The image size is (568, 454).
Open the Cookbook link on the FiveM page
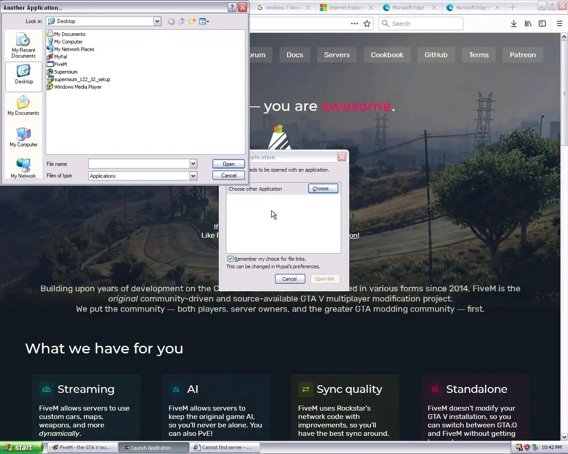point(387,55)
